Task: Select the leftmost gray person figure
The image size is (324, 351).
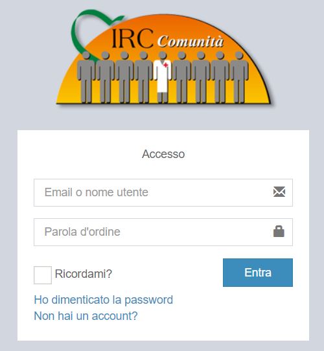Action: point(86,77)
